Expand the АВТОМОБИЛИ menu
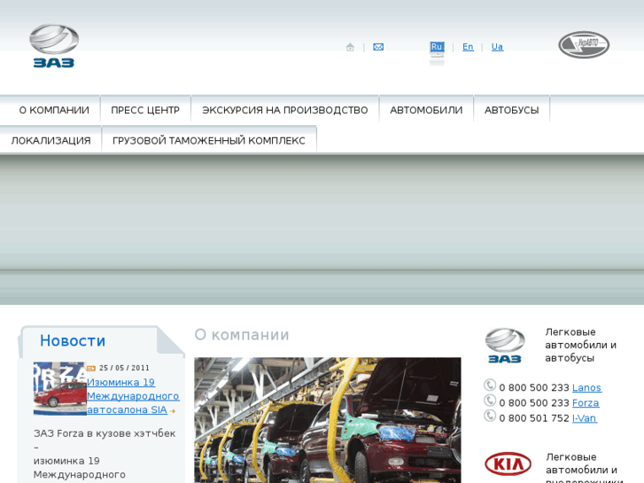Image resolution: width=644 pixels, height=483 pixels. (426, 111)
